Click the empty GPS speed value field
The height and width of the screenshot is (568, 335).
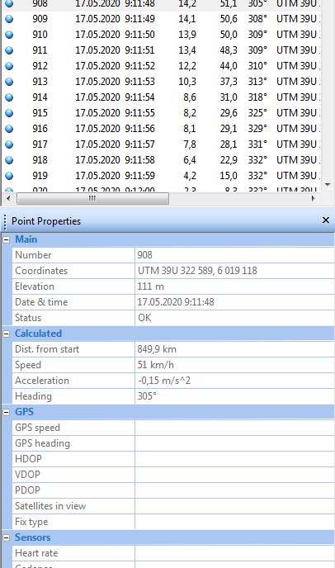pos(234,428)
